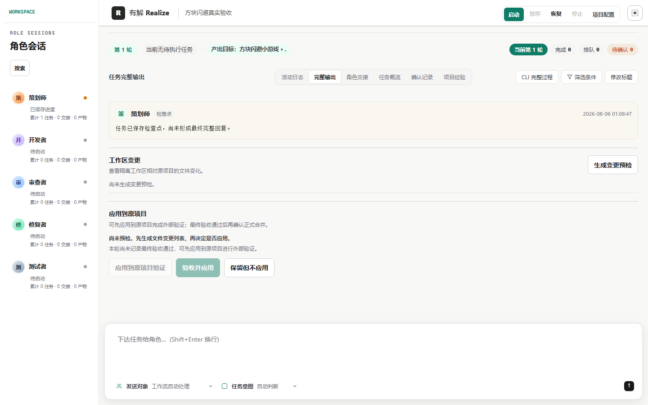Open the 角色交接 tab
This screenshot has height=405, width=648.
coord(357,77)
